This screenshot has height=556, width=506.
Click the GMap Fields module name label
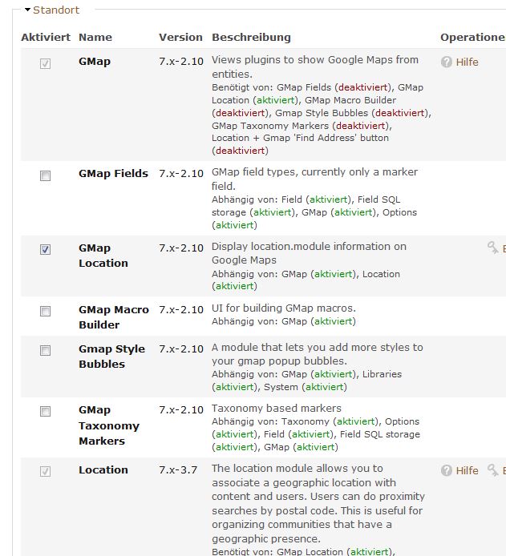113,173
